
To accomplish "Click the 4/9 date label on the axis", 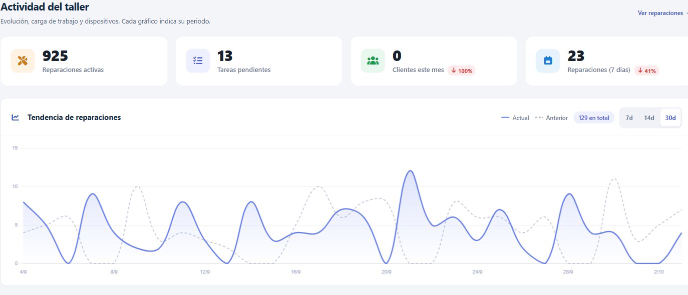I will [24, 272].
